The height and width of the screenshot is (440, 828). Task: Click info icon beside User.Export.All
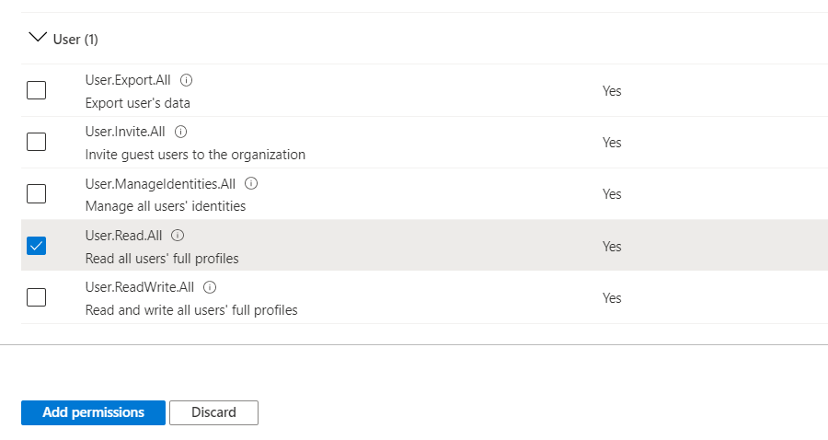(187, 80)
